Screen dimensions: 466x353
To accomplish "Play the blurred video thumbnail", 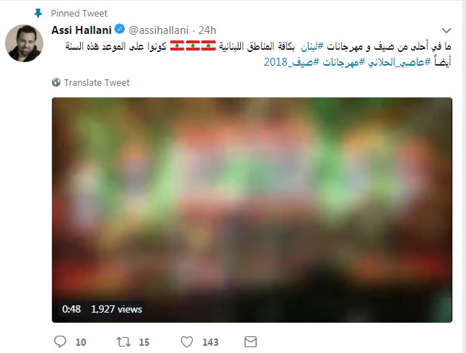I will [252, 210].
